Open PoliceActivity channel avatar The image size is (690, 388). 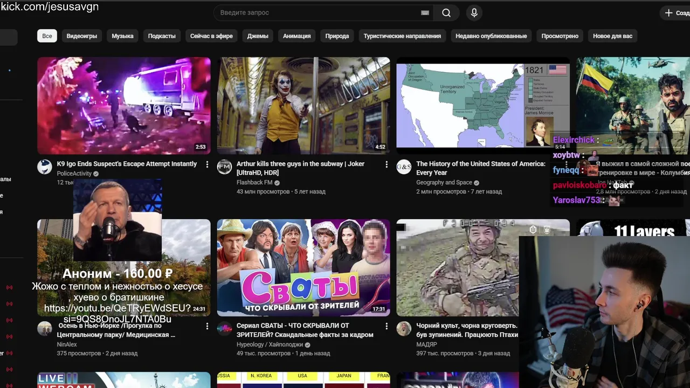pyautogui.click(x=45, y=167)
